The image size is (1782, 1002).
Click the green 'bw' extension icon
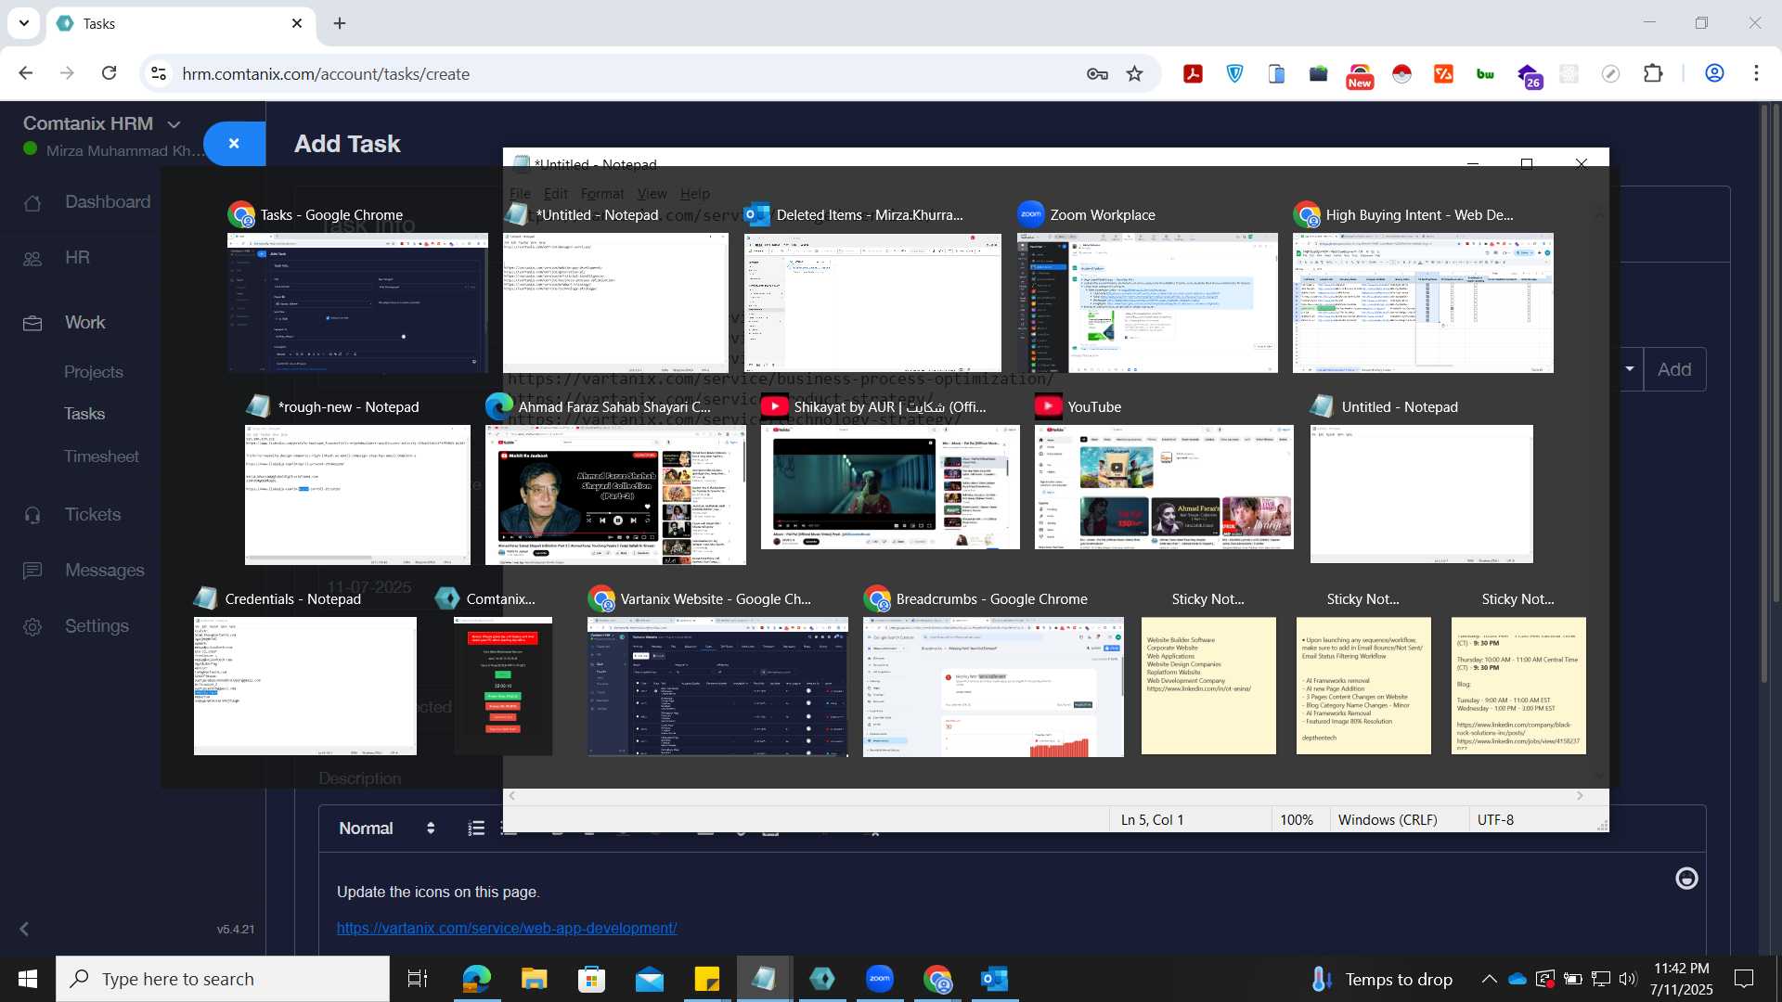point(1485,74)
